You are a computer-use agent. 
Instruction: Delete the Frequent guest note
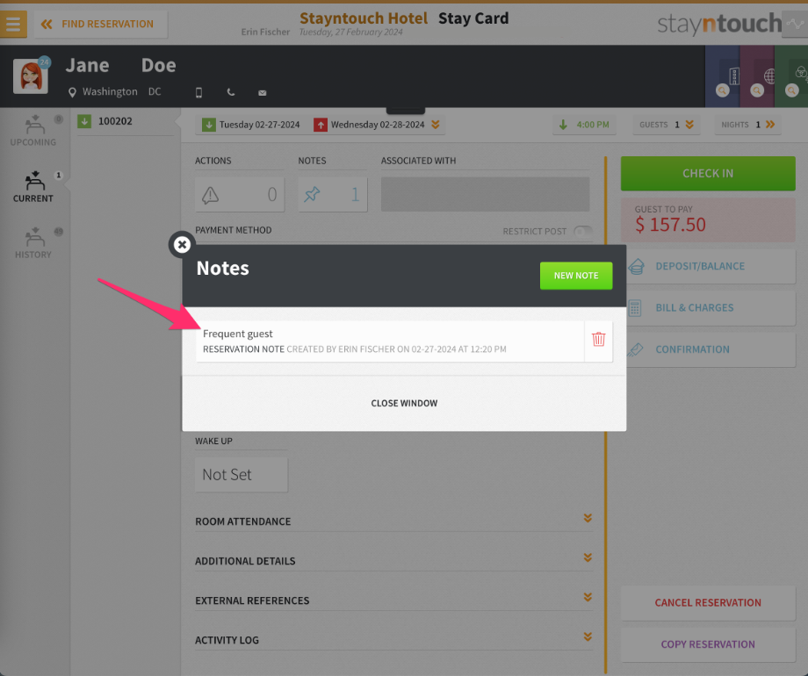598,340
